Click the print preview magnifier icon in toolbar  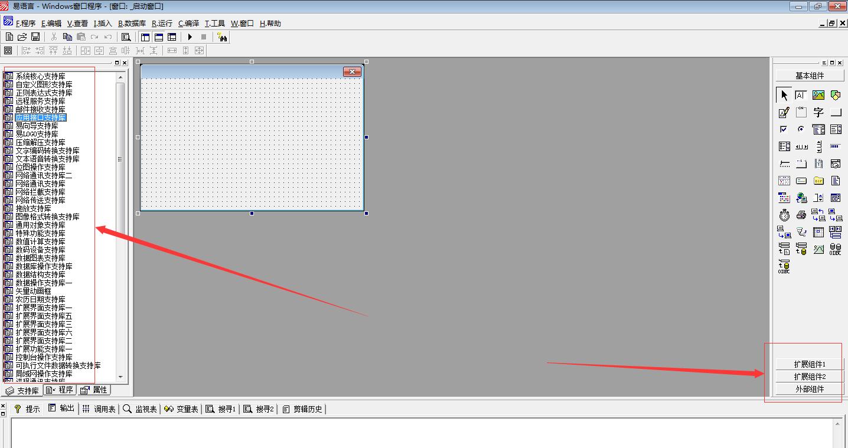(126, 37)
